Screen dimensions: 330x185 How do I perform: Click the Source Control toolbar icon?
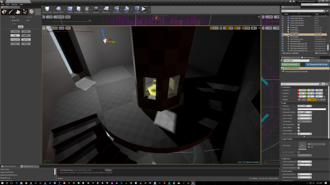tap(58, 9)
